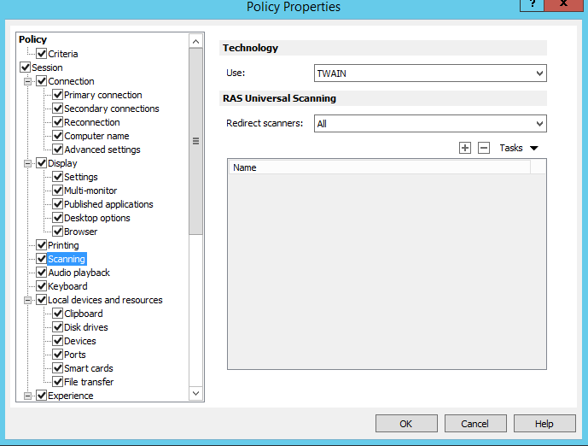Image resolution: width=588 pixels, height=446 pixels.
Task: Select Multi-monitor in the policy tree
Action: [90, 191]
